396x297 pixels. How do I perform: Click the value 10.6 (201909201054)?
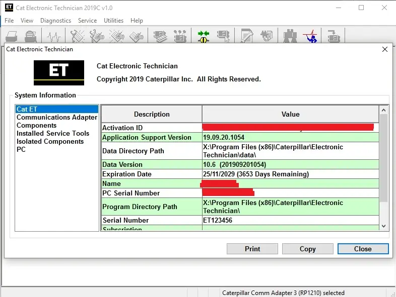tap(234, 164)
